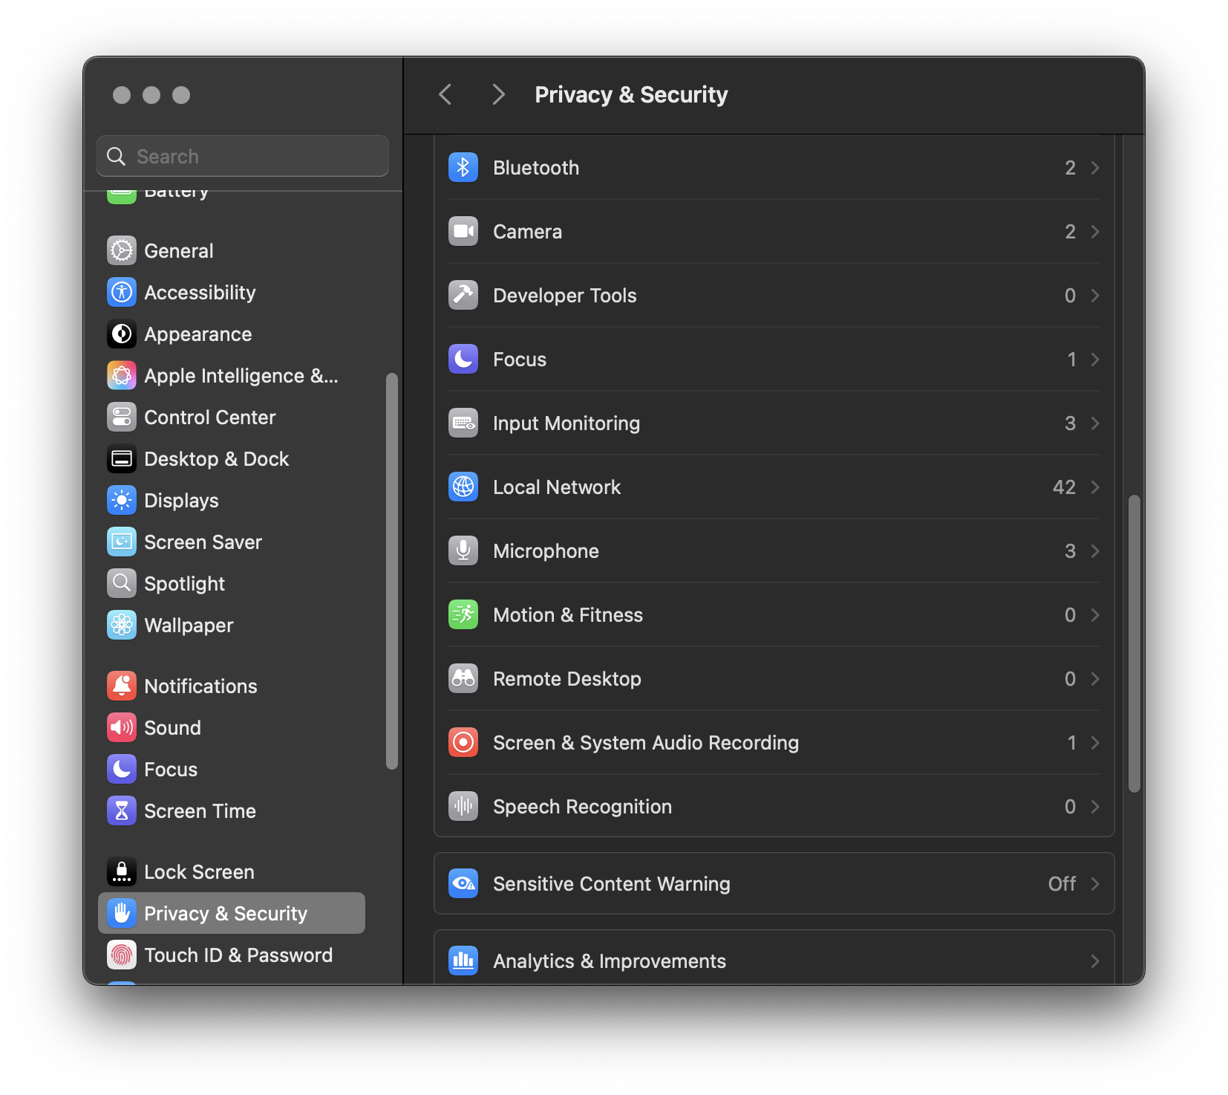
Task: Click the Spotlight magnifier icon in sidebar
Action: point(122,584)
